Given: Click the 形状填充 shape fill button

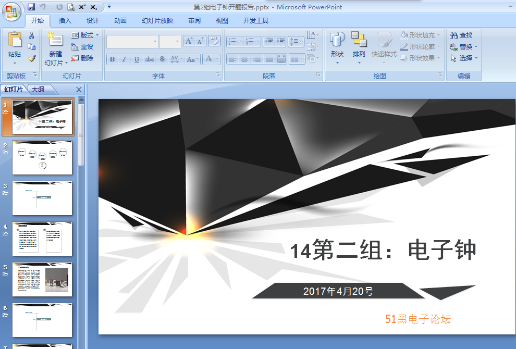Looking at the screenshot, I should (x=420, y=35).
